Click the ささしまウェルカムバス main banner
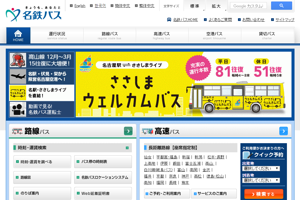Image resolution: width=300 pixels, height=200 pixels. point(184,84)
